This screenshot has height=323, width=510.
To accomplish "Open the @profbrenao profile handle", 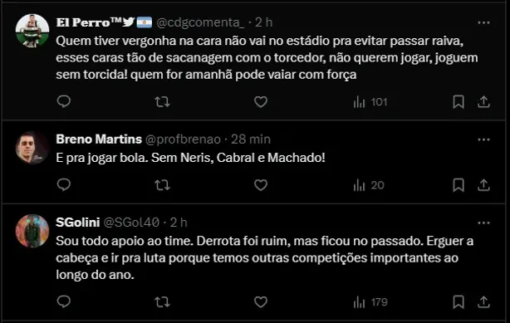I will tap(183, 139).
